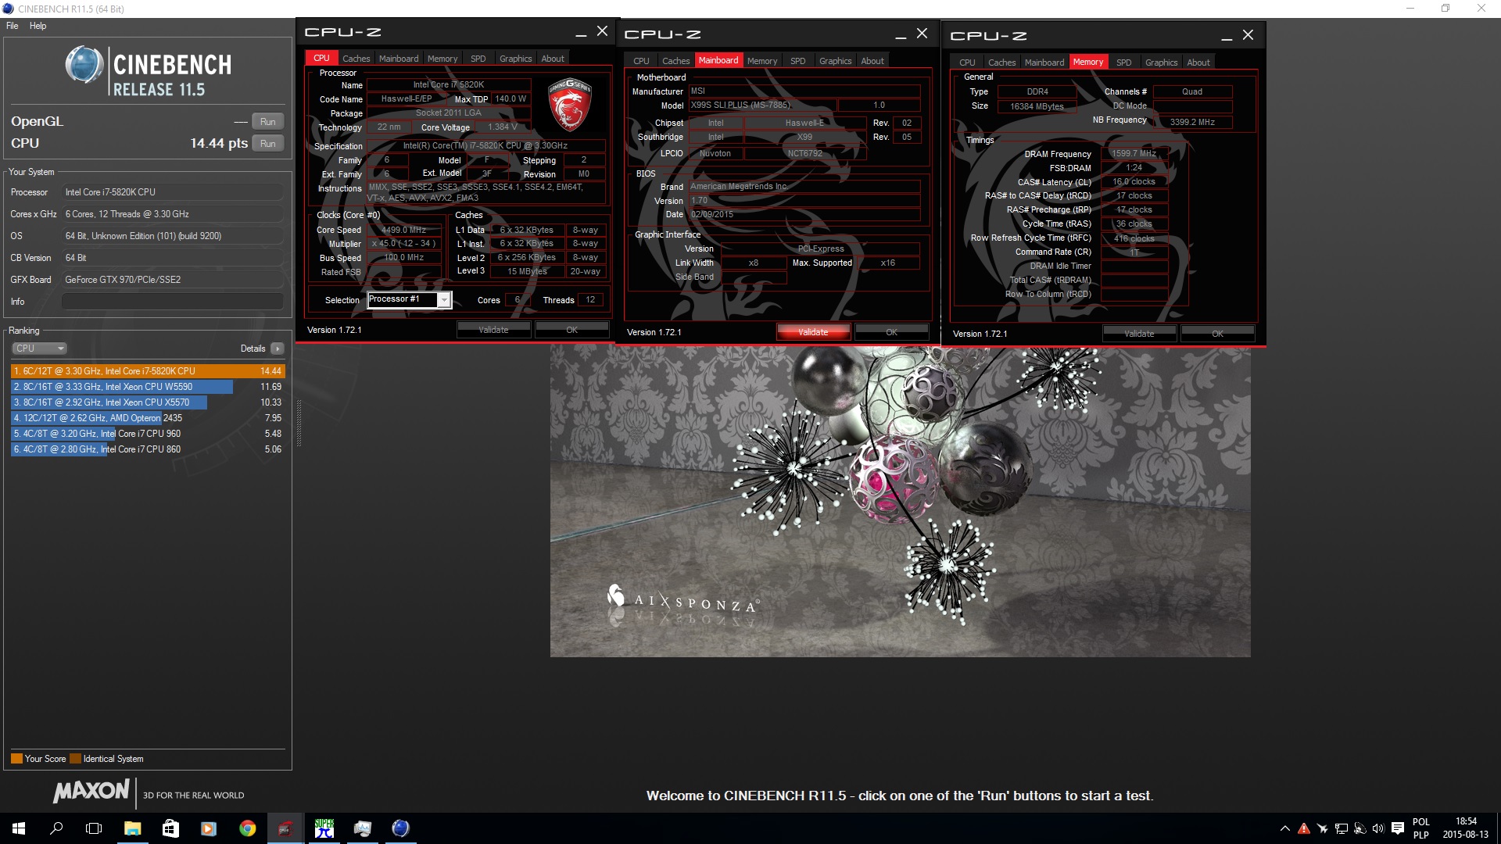Open volume control tray icon
Image resolution: width=1501 pixels, height=844 pixels.
(x=1377, y=828)
